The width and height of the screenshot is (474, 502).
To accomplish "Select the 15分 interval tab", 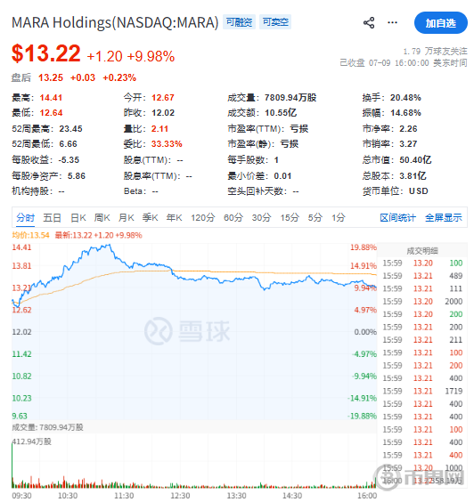I will tap(290, 218).
